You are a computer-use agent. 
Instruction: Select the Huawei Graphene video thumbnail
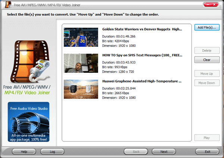81,89
